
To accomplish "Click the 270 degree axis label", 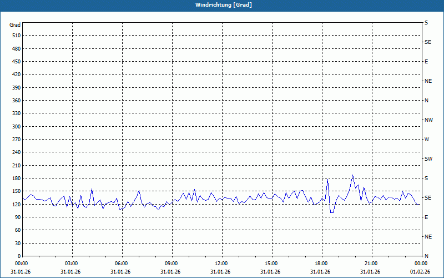I will pos(17,140).
